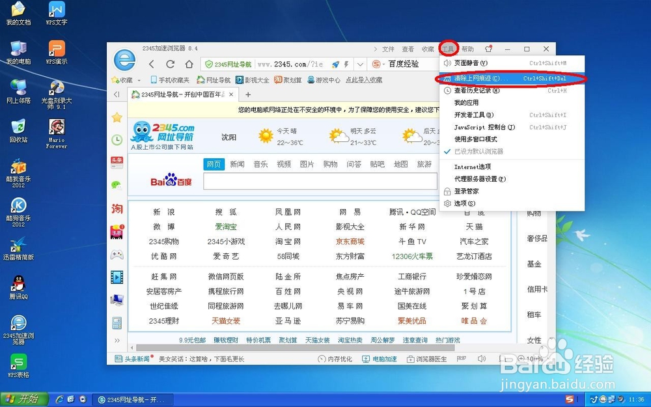Open the skin (shirt) icon in title bar
Viewport: 651px width, 407px height.
point(489,49)
